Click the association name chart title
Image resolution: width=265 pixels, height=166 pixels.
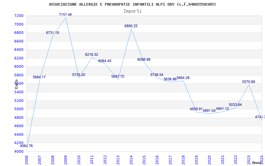tap(132, 4)
